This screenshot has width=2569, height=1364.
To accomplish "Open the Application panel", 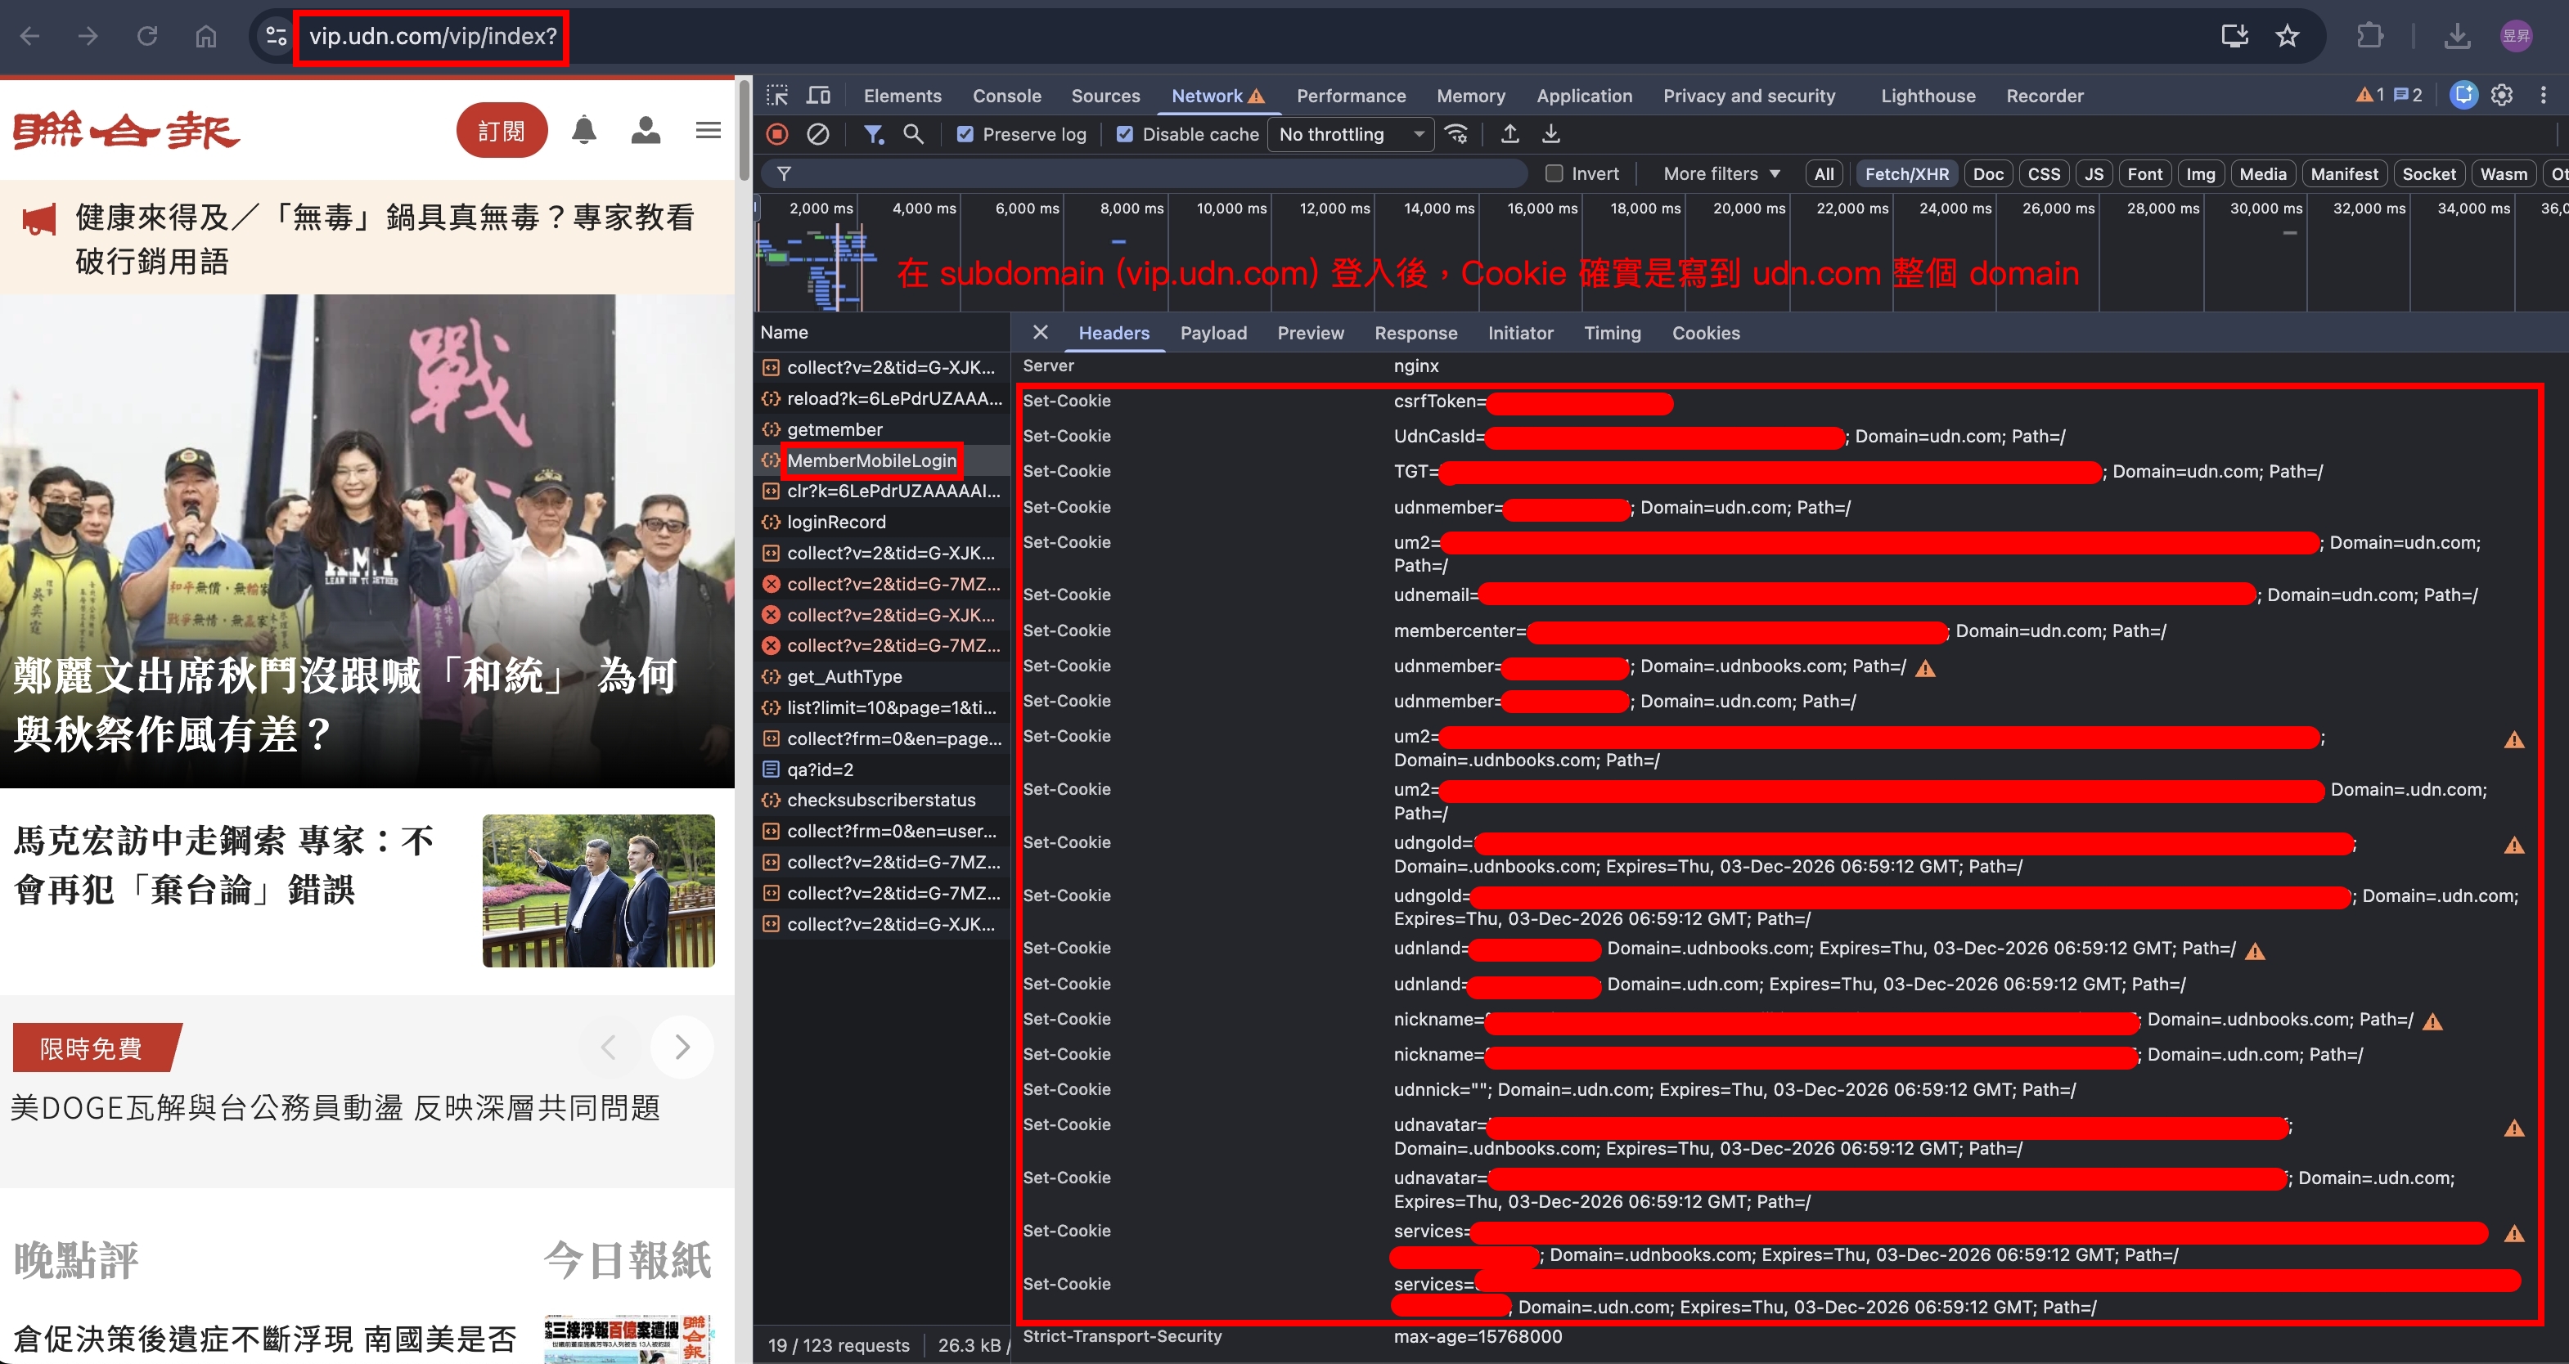I will (x=1584, y=96).
